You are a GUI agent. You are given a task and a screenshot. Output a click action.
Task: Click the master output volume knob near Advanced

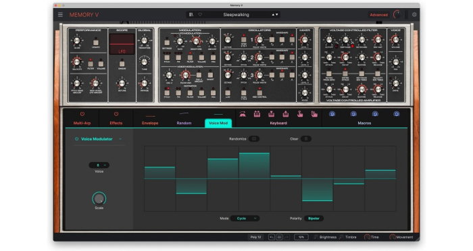[397, 14]
